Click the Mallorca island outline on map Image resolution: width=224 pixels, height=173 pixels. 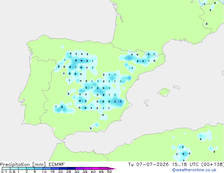[x=164, y=92]
